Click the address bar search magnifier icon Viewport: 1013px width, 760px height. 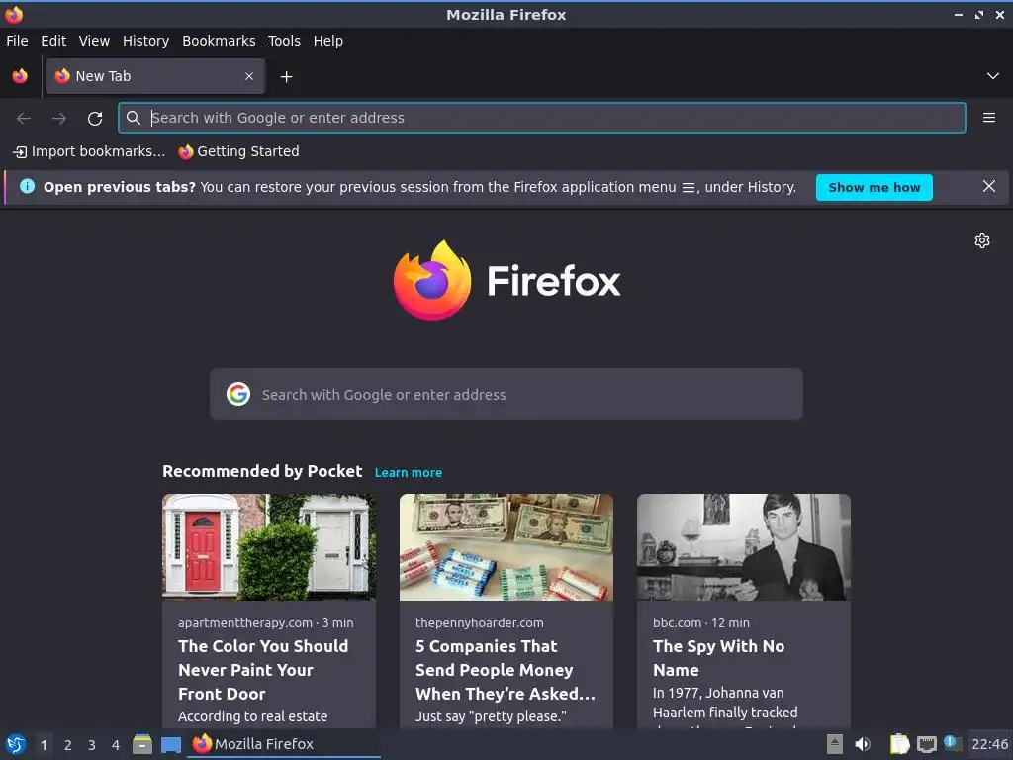[x=134, y=118]
